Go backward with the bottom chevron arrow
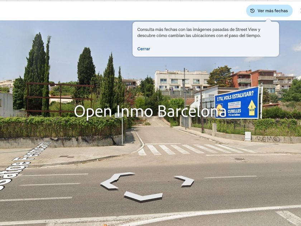The width and height of the screenshot is (301, 226). click(x=143, y=197)
